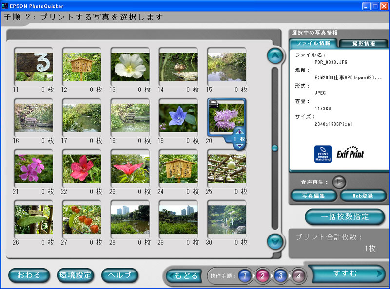Click the Web登録 button
390x289 pixels.
363,196
